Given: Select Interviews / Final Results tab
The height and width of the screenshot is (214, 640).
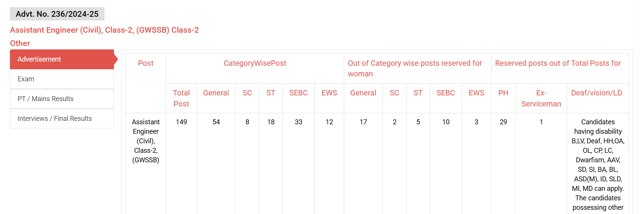Looking at the screenshot, I should [x=62, y=119].
